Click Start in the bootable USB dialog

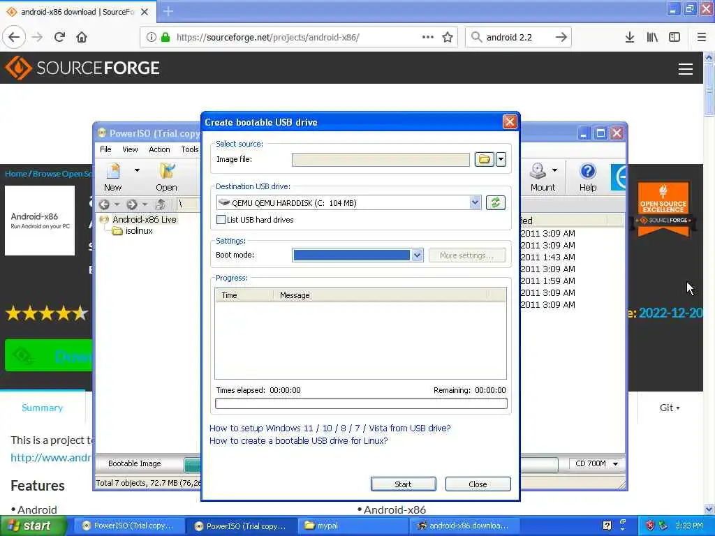pos(403,484)
